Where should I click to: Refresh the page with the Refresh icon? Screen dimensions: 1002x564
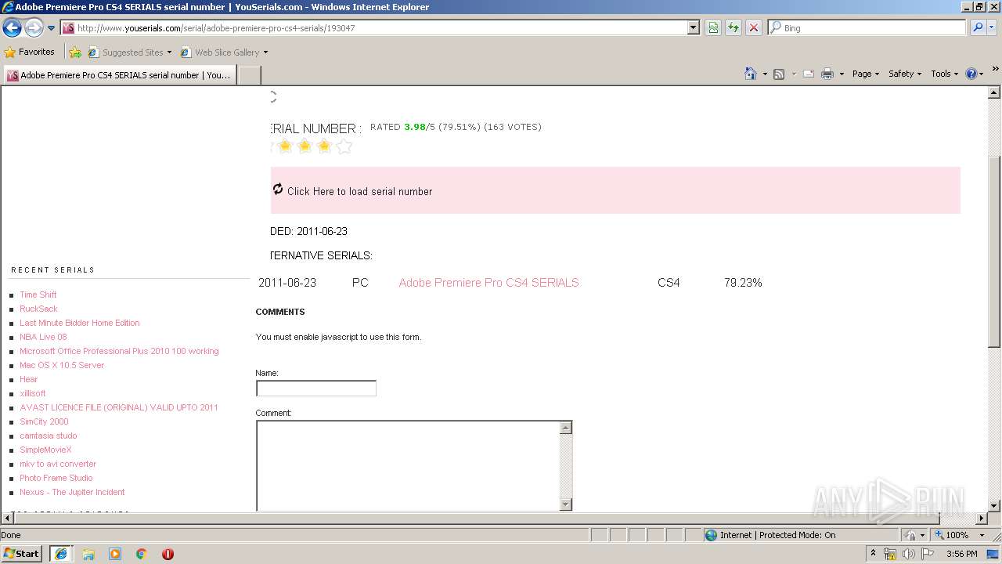[733, 27]
